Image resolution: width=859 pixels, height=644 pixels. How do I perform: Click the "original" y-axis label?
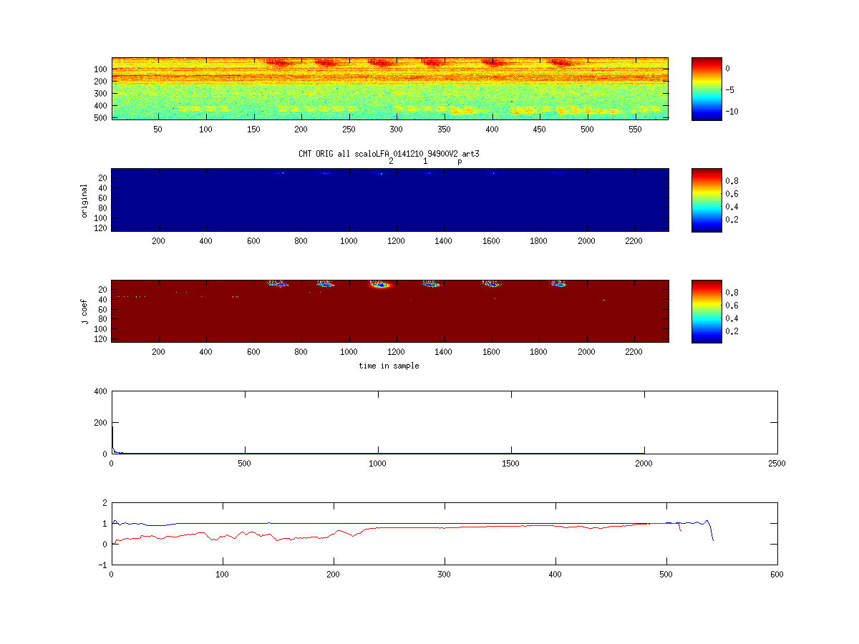click(84, 200)
